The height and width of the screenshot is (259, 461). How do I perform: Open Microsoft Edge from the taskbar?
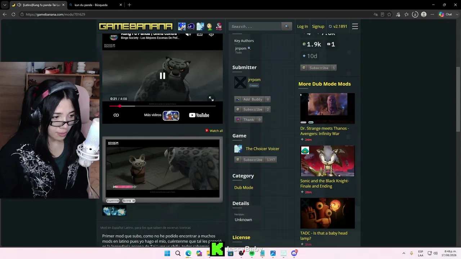(188, 253)
